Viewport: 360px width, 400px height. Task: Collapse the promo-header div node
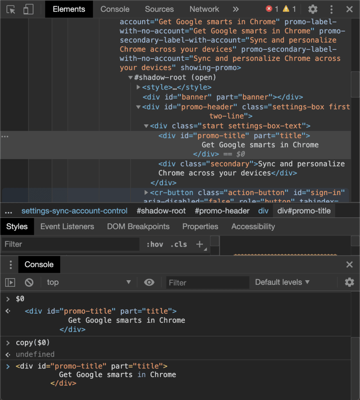pyautogui.click(x=138, y=107)
